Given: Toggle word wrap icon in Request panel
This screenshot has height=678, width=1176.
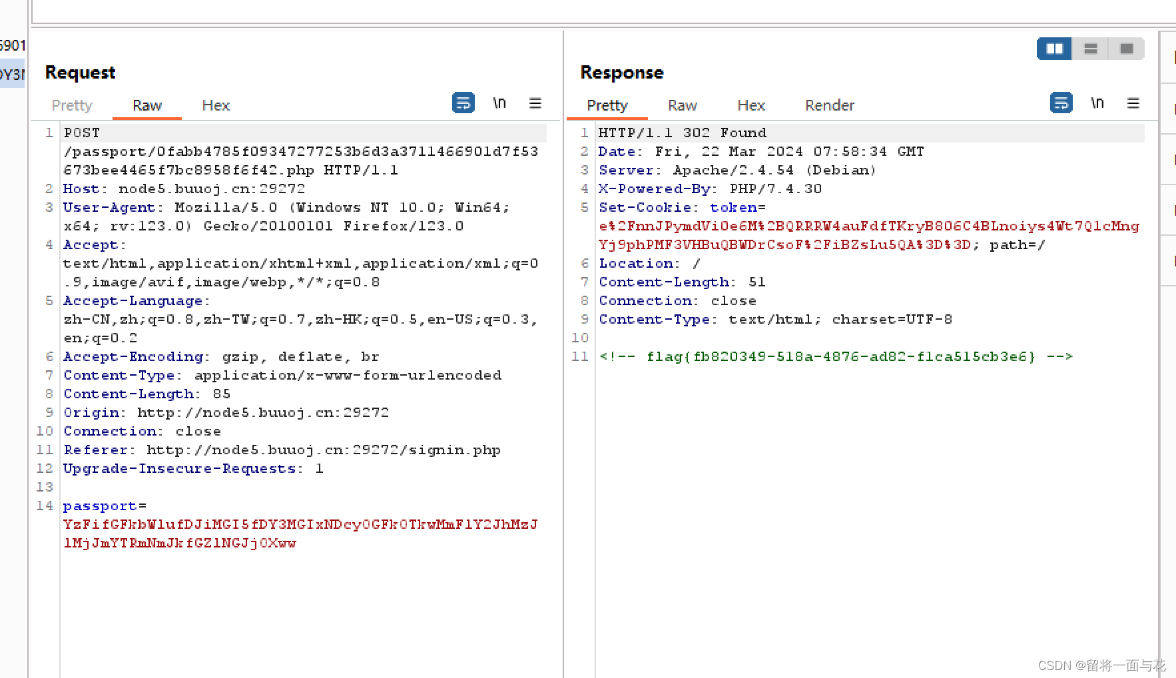Looking at the screenshot, I should (x=463, y=103).
